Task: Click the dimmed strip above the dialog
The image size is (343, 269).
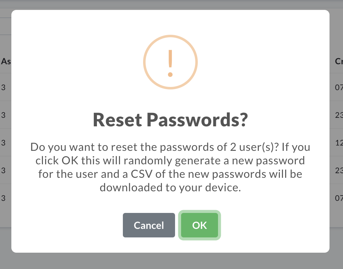Action: [x=171, y=4]
